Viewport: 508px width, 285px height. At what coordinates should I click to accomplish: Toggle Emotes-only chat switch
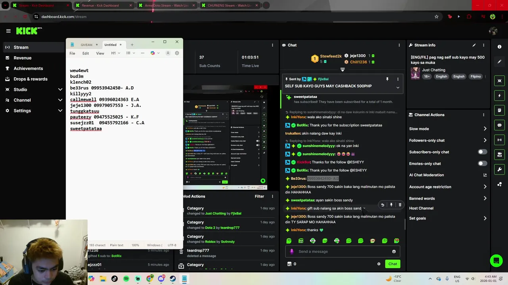coord(482,163)
